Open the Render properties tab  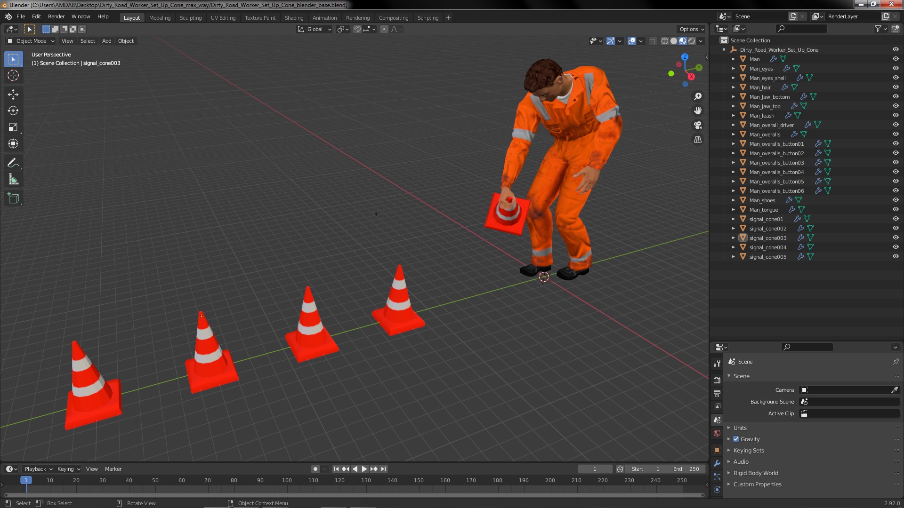click(717, 380)
